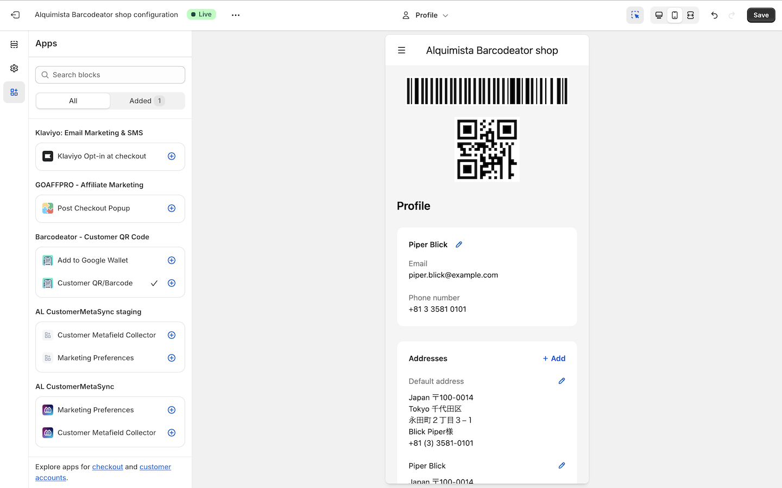This screenshot has width=782, height=488.
Task: Expand the Profile page dropdown
Action: click(x=426, y=15)
